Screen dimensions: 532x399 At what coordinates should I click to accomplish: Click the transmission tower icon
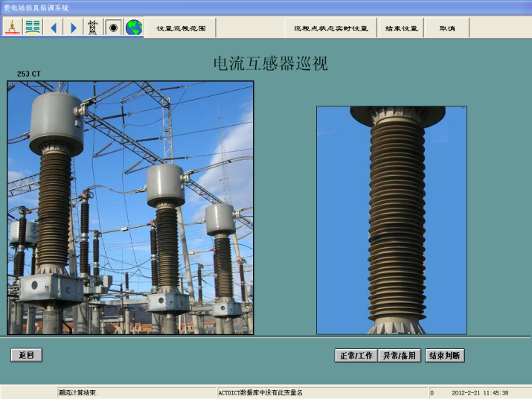(x=93, y=28)
